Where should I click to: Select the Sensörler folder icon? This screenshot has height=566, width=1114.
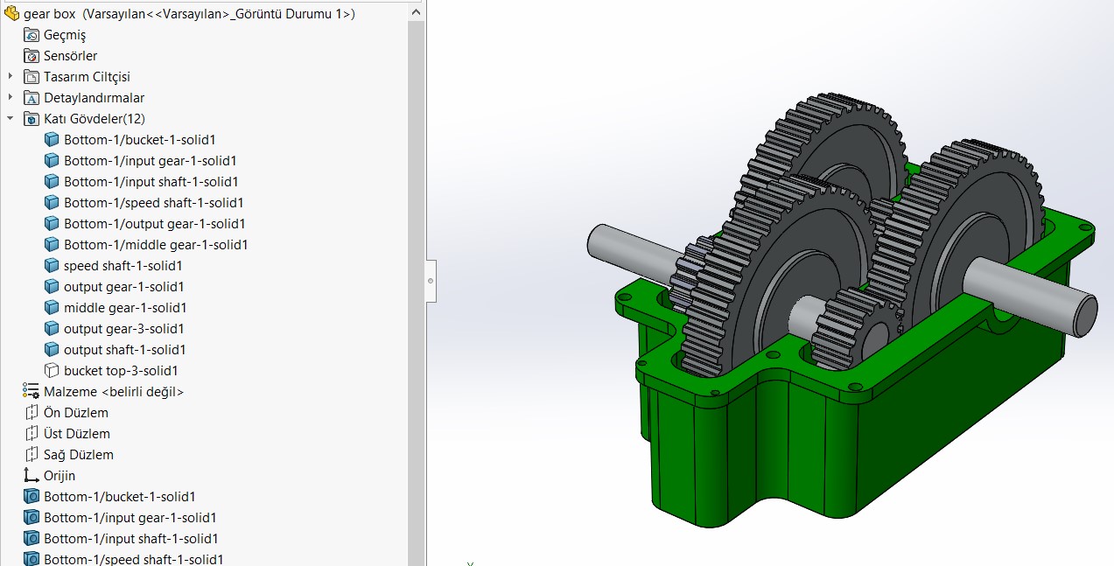tap(32, 56)
